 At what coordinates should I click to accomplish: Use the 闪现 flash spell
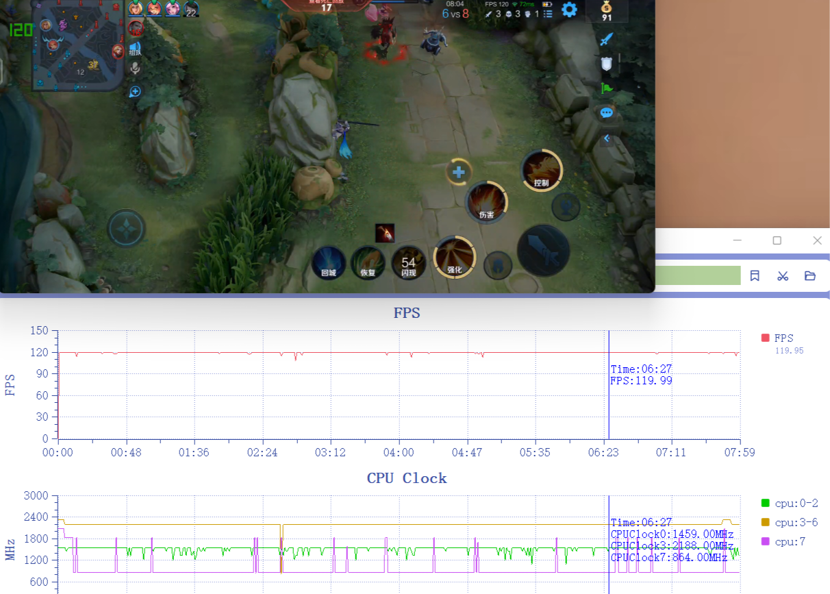[x=409, y=264]
